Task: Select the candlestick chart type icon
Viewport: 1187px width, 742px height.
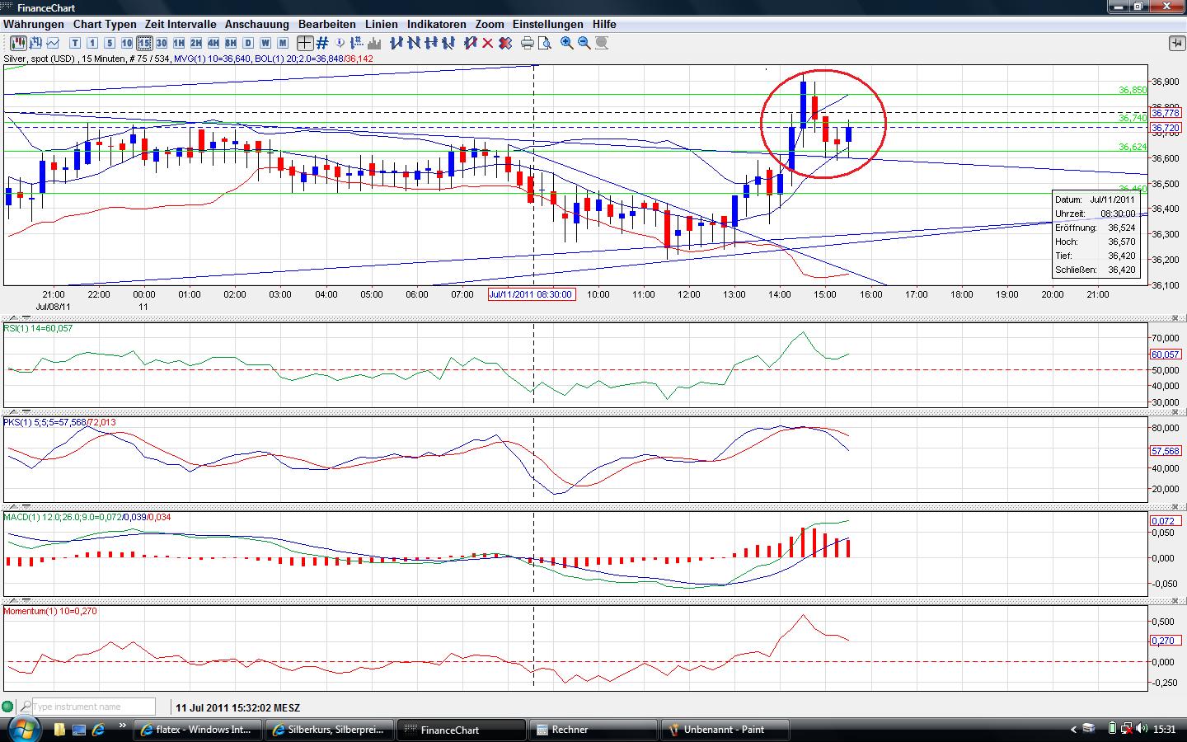Action: 16,43
